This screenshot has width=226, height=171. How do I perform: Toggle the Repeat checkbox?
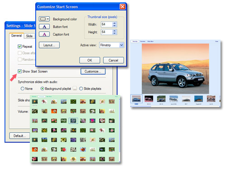pos(19,46)
